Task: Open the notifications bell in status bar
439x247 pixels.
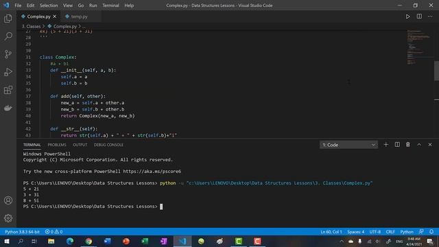Action: [x=431, y=232]
